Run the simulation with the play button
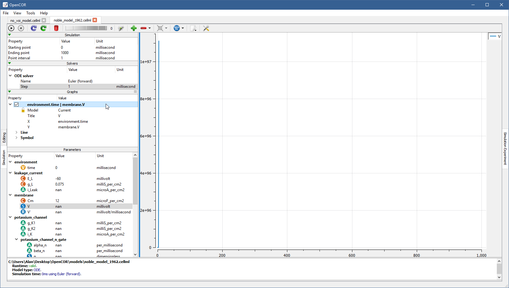The width and height of the screenshot is (509, 288). tap(11, 28)
